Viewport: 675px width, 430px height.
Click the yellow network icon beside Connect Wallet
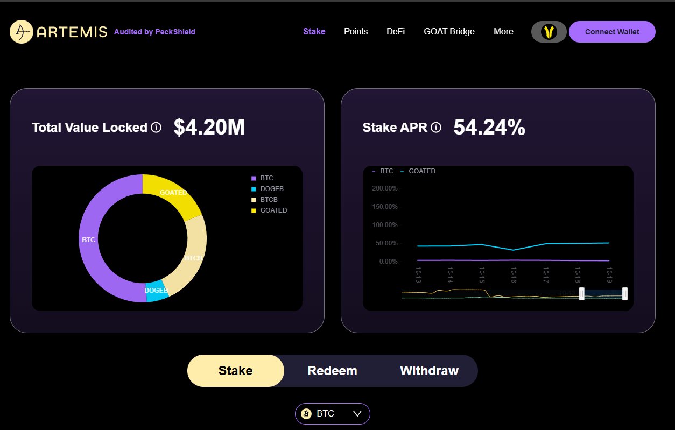coord(549,32)
